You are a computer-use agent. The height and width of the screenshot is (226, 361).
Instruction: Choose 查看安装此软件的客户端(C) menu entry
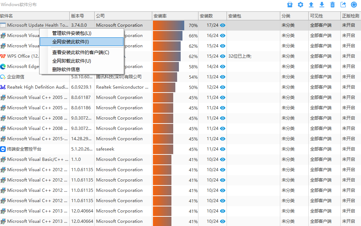tap(82, 53)
